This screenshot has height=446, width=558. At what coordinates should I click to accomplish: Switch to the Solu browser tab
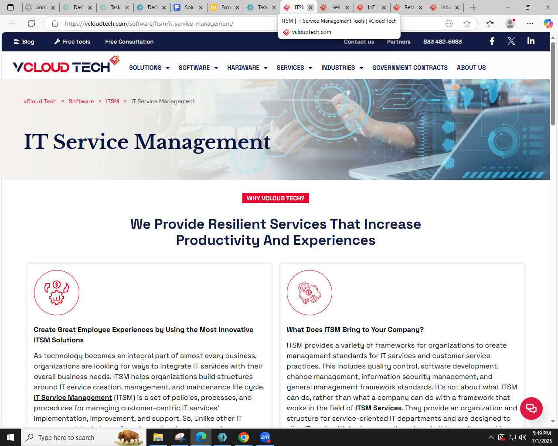click(x=189, y=7)
